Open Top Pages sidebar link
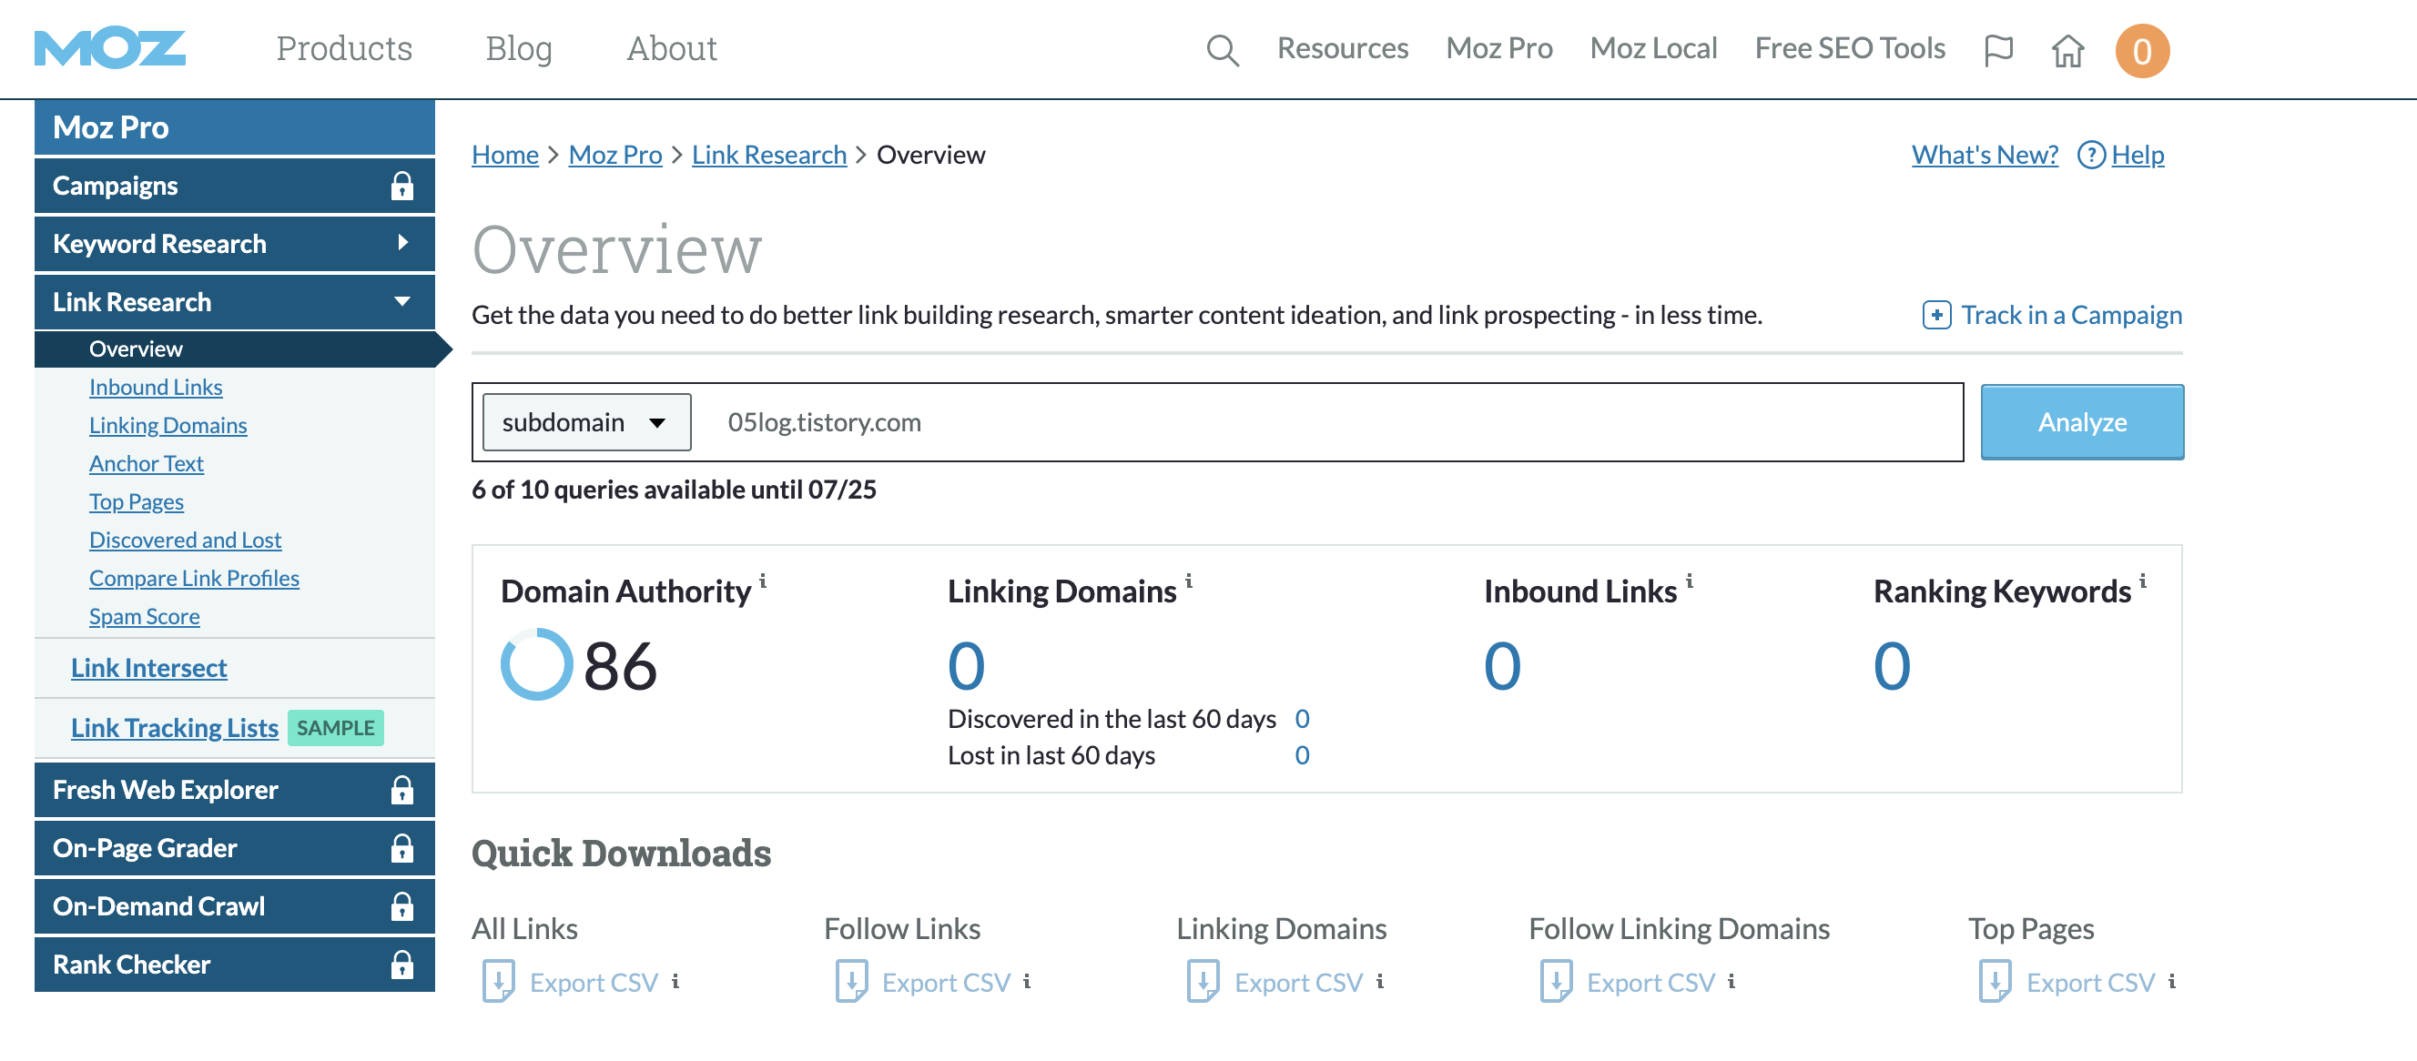Screen dimensions: 2417x1061 136,503
